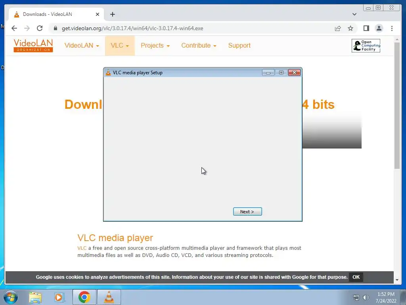Click page scrollbar down arrow
406x305 pixels.
397,280
